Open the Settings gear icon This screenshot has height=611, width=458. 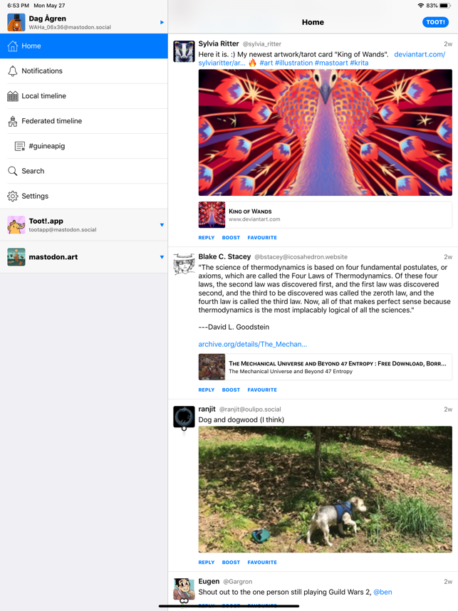click(13, 196)
